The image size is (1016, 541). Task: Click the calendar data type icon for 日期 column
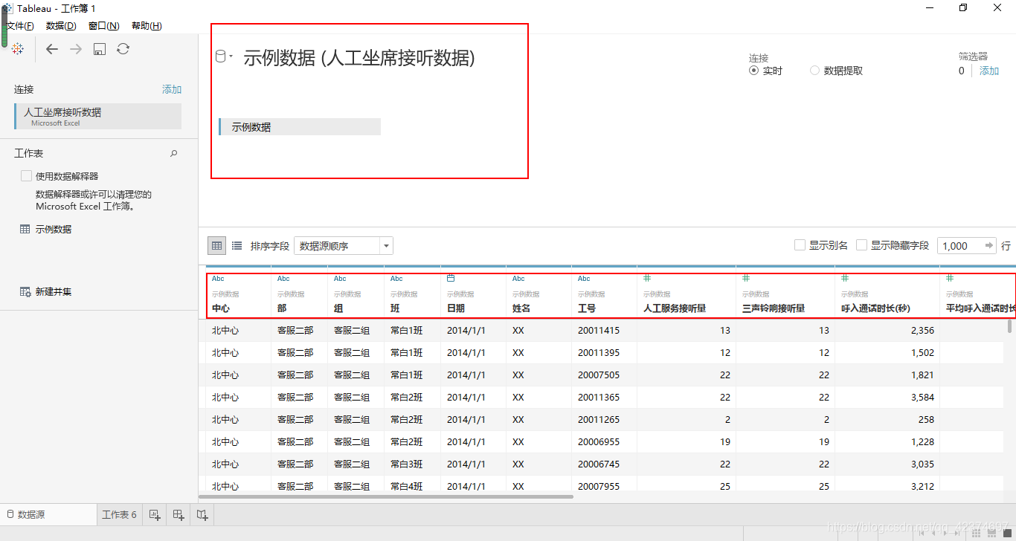pyautogui.click(x=451, y=278)
